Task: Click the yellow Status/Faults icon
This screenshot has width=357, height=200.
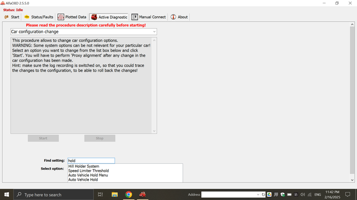Action: coord(27,17)
